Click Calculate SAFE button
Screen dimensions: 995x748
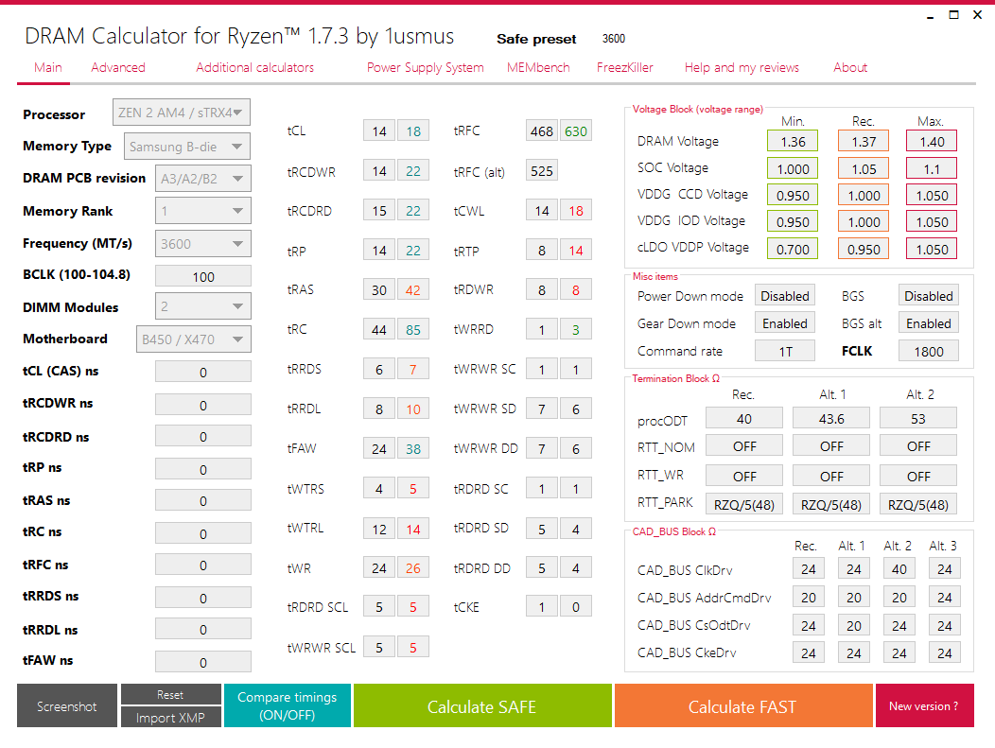tap(482, 705)
